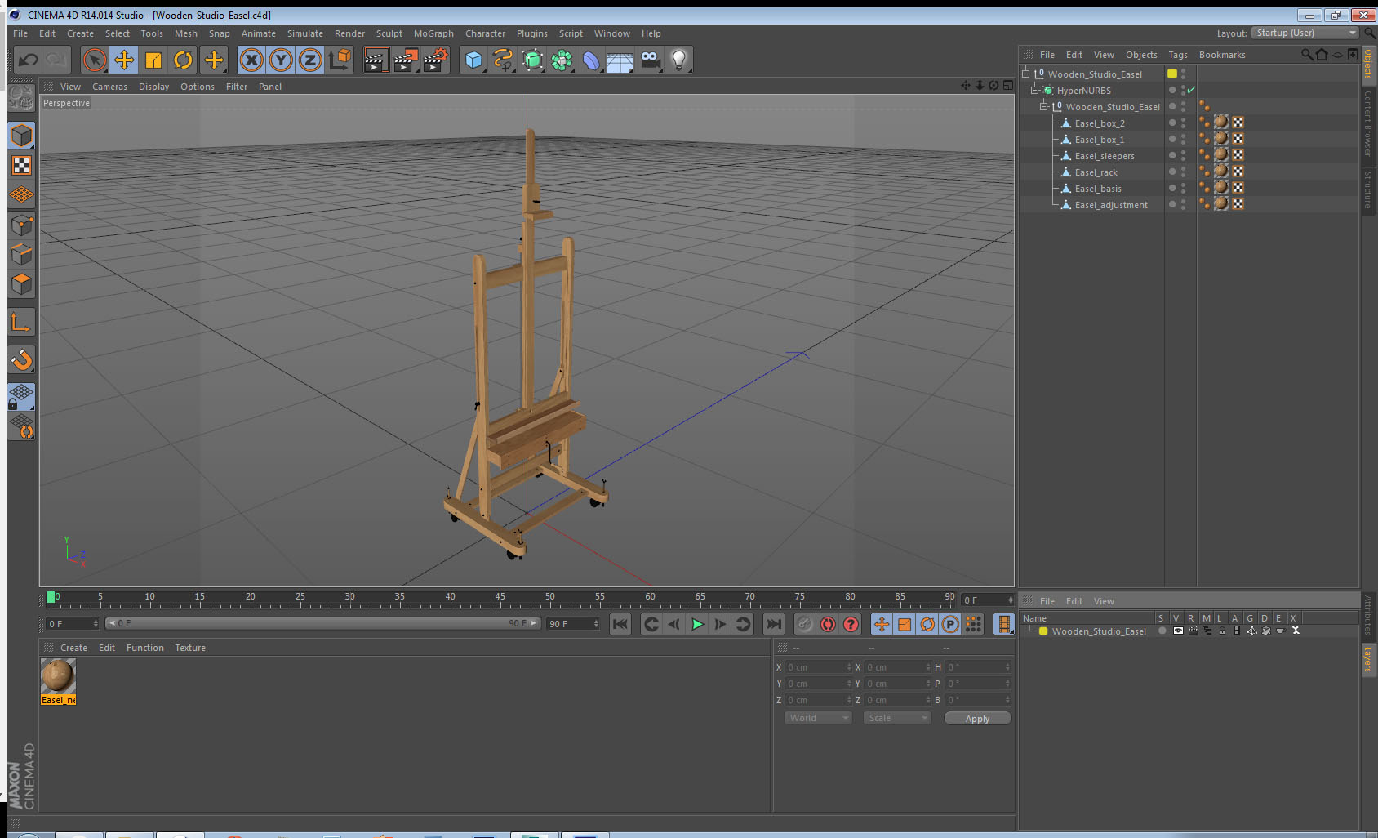Activate the Scale tool
This screenshot has width=1378, height=838.
coord(153,60)
